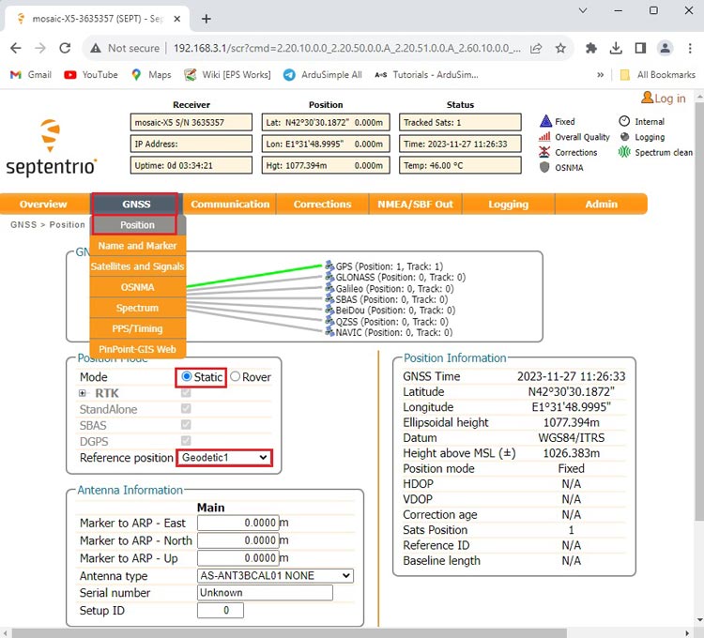The height and width of the screenshot is (638, 704).
Task: Bookmark this page with star icon
Action: click(x=560, y=48)
